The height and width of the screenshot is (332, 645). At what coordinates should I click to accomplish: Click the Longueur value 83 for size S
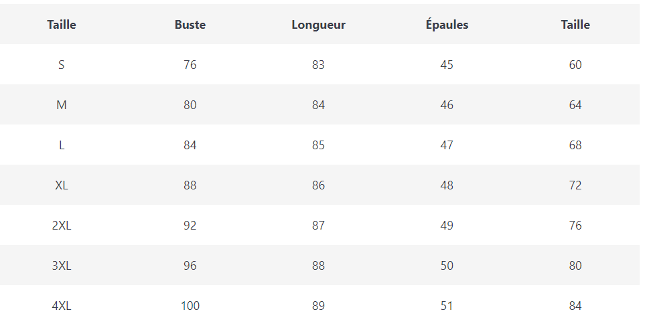click(318, 65)
